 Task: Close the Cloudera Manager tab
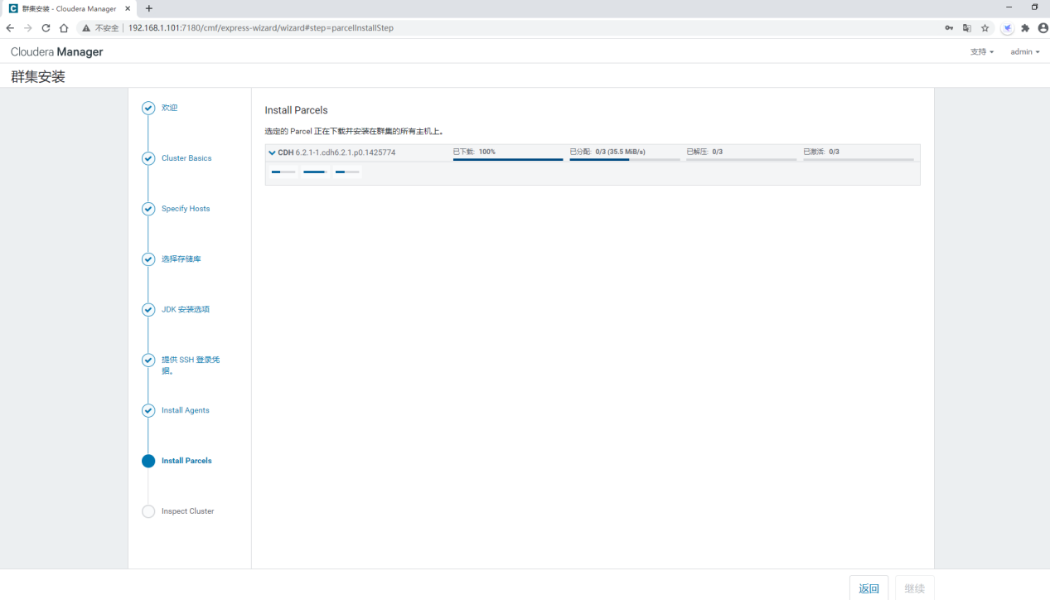(127, 8)
